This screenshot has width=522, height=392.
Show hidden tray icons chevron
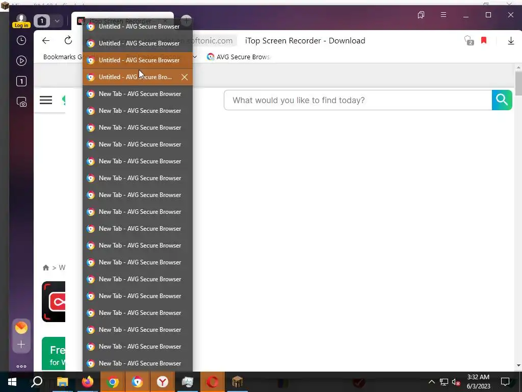coord(431,382)
